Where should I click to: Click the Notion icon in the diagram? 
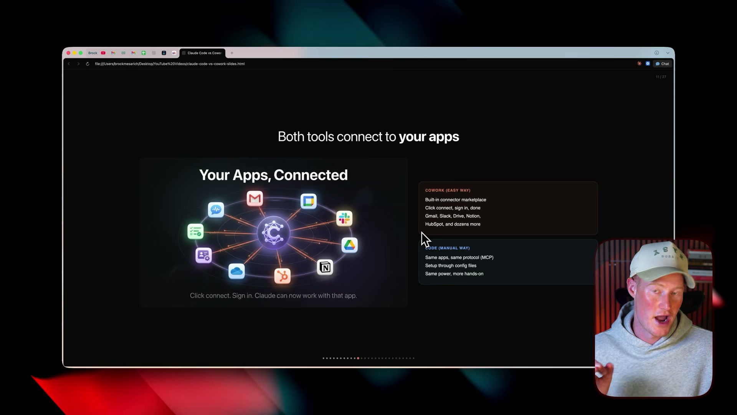(325, 267)
